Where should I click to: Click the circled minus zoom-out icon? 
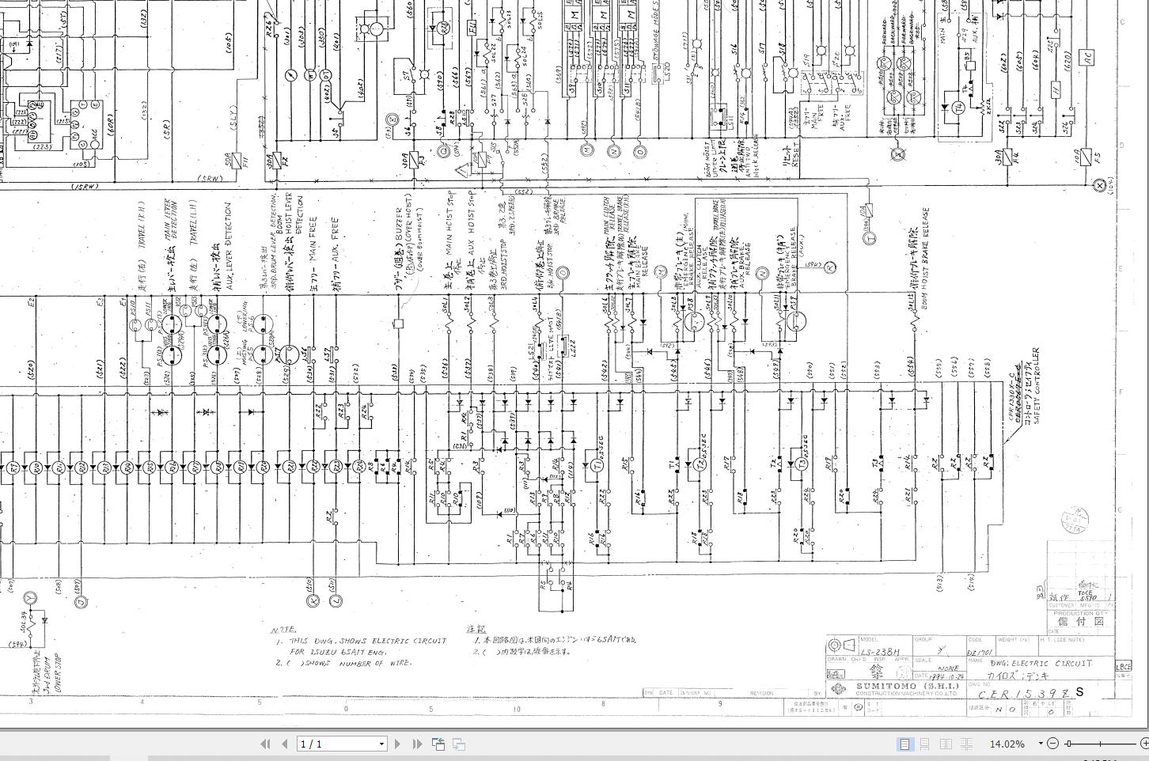pos(1052,743)
